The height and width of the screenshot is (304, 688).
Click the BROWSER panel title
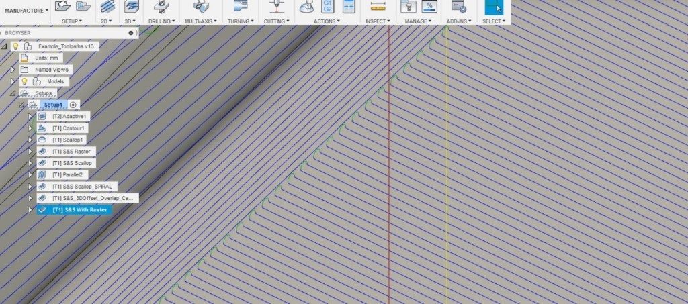[18, 33]
